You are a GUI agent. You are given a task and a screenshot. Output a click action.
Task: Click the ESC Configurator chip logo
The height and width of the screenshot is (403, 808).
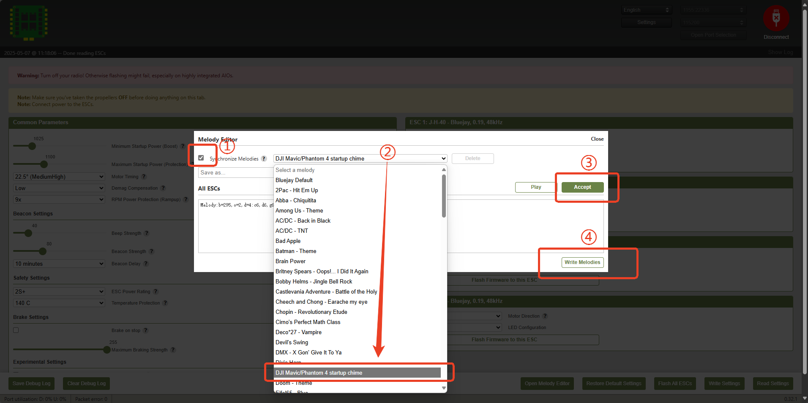tap(29, 23)
